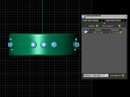Close the Gem Reporter panel
This screenshot has height=97, width=130.
(x=125, y=16)
